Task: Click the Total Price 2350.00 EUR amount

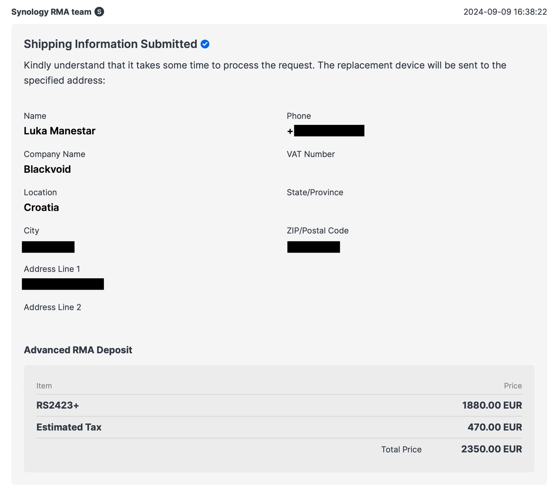Action: pyautogui.click(x=491, y=449)
